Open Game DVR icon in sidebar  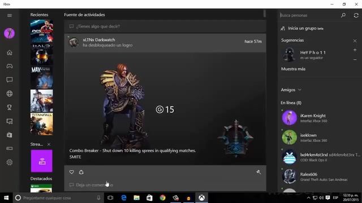[x=10, y=121]
